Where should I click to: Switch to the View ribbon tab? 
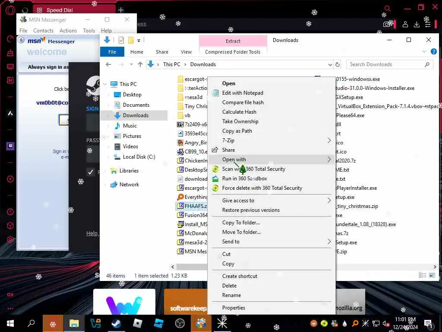click(186, 52)
